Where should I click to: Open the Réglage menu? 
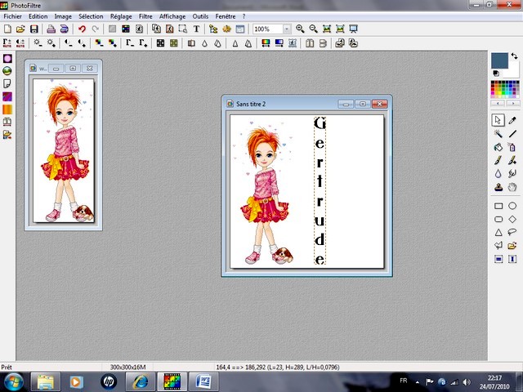(121, 16)
